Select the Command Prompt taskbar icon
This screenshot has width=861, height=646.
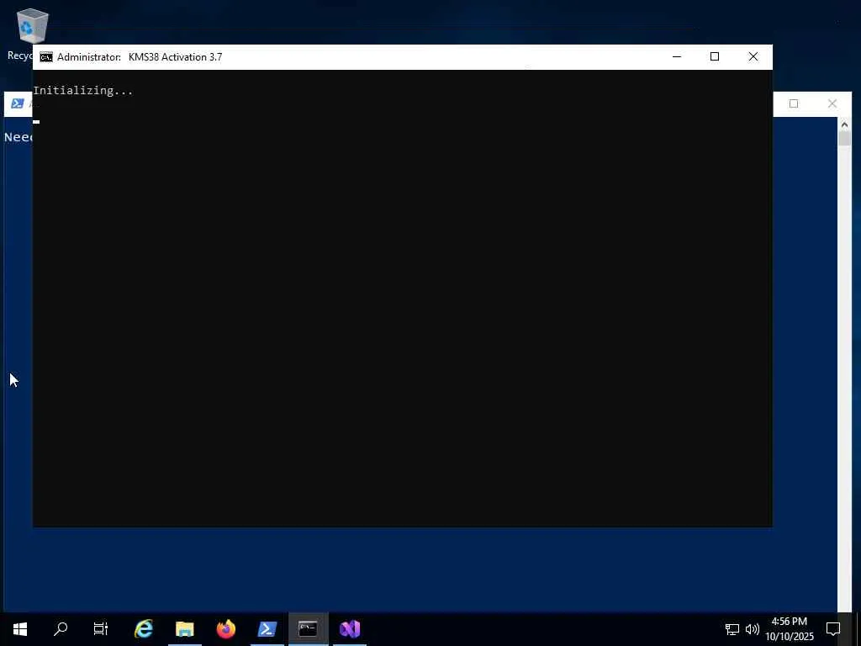[308, 629]
